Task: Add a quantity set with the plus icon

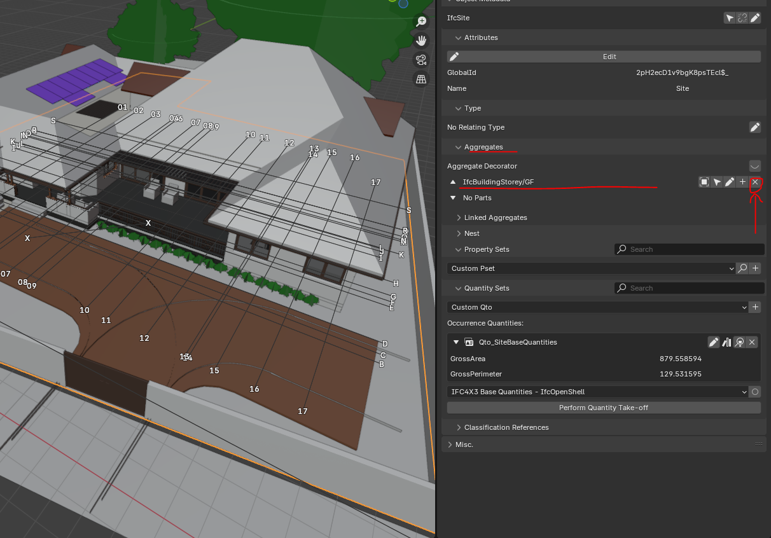Action: pos(755,307)
